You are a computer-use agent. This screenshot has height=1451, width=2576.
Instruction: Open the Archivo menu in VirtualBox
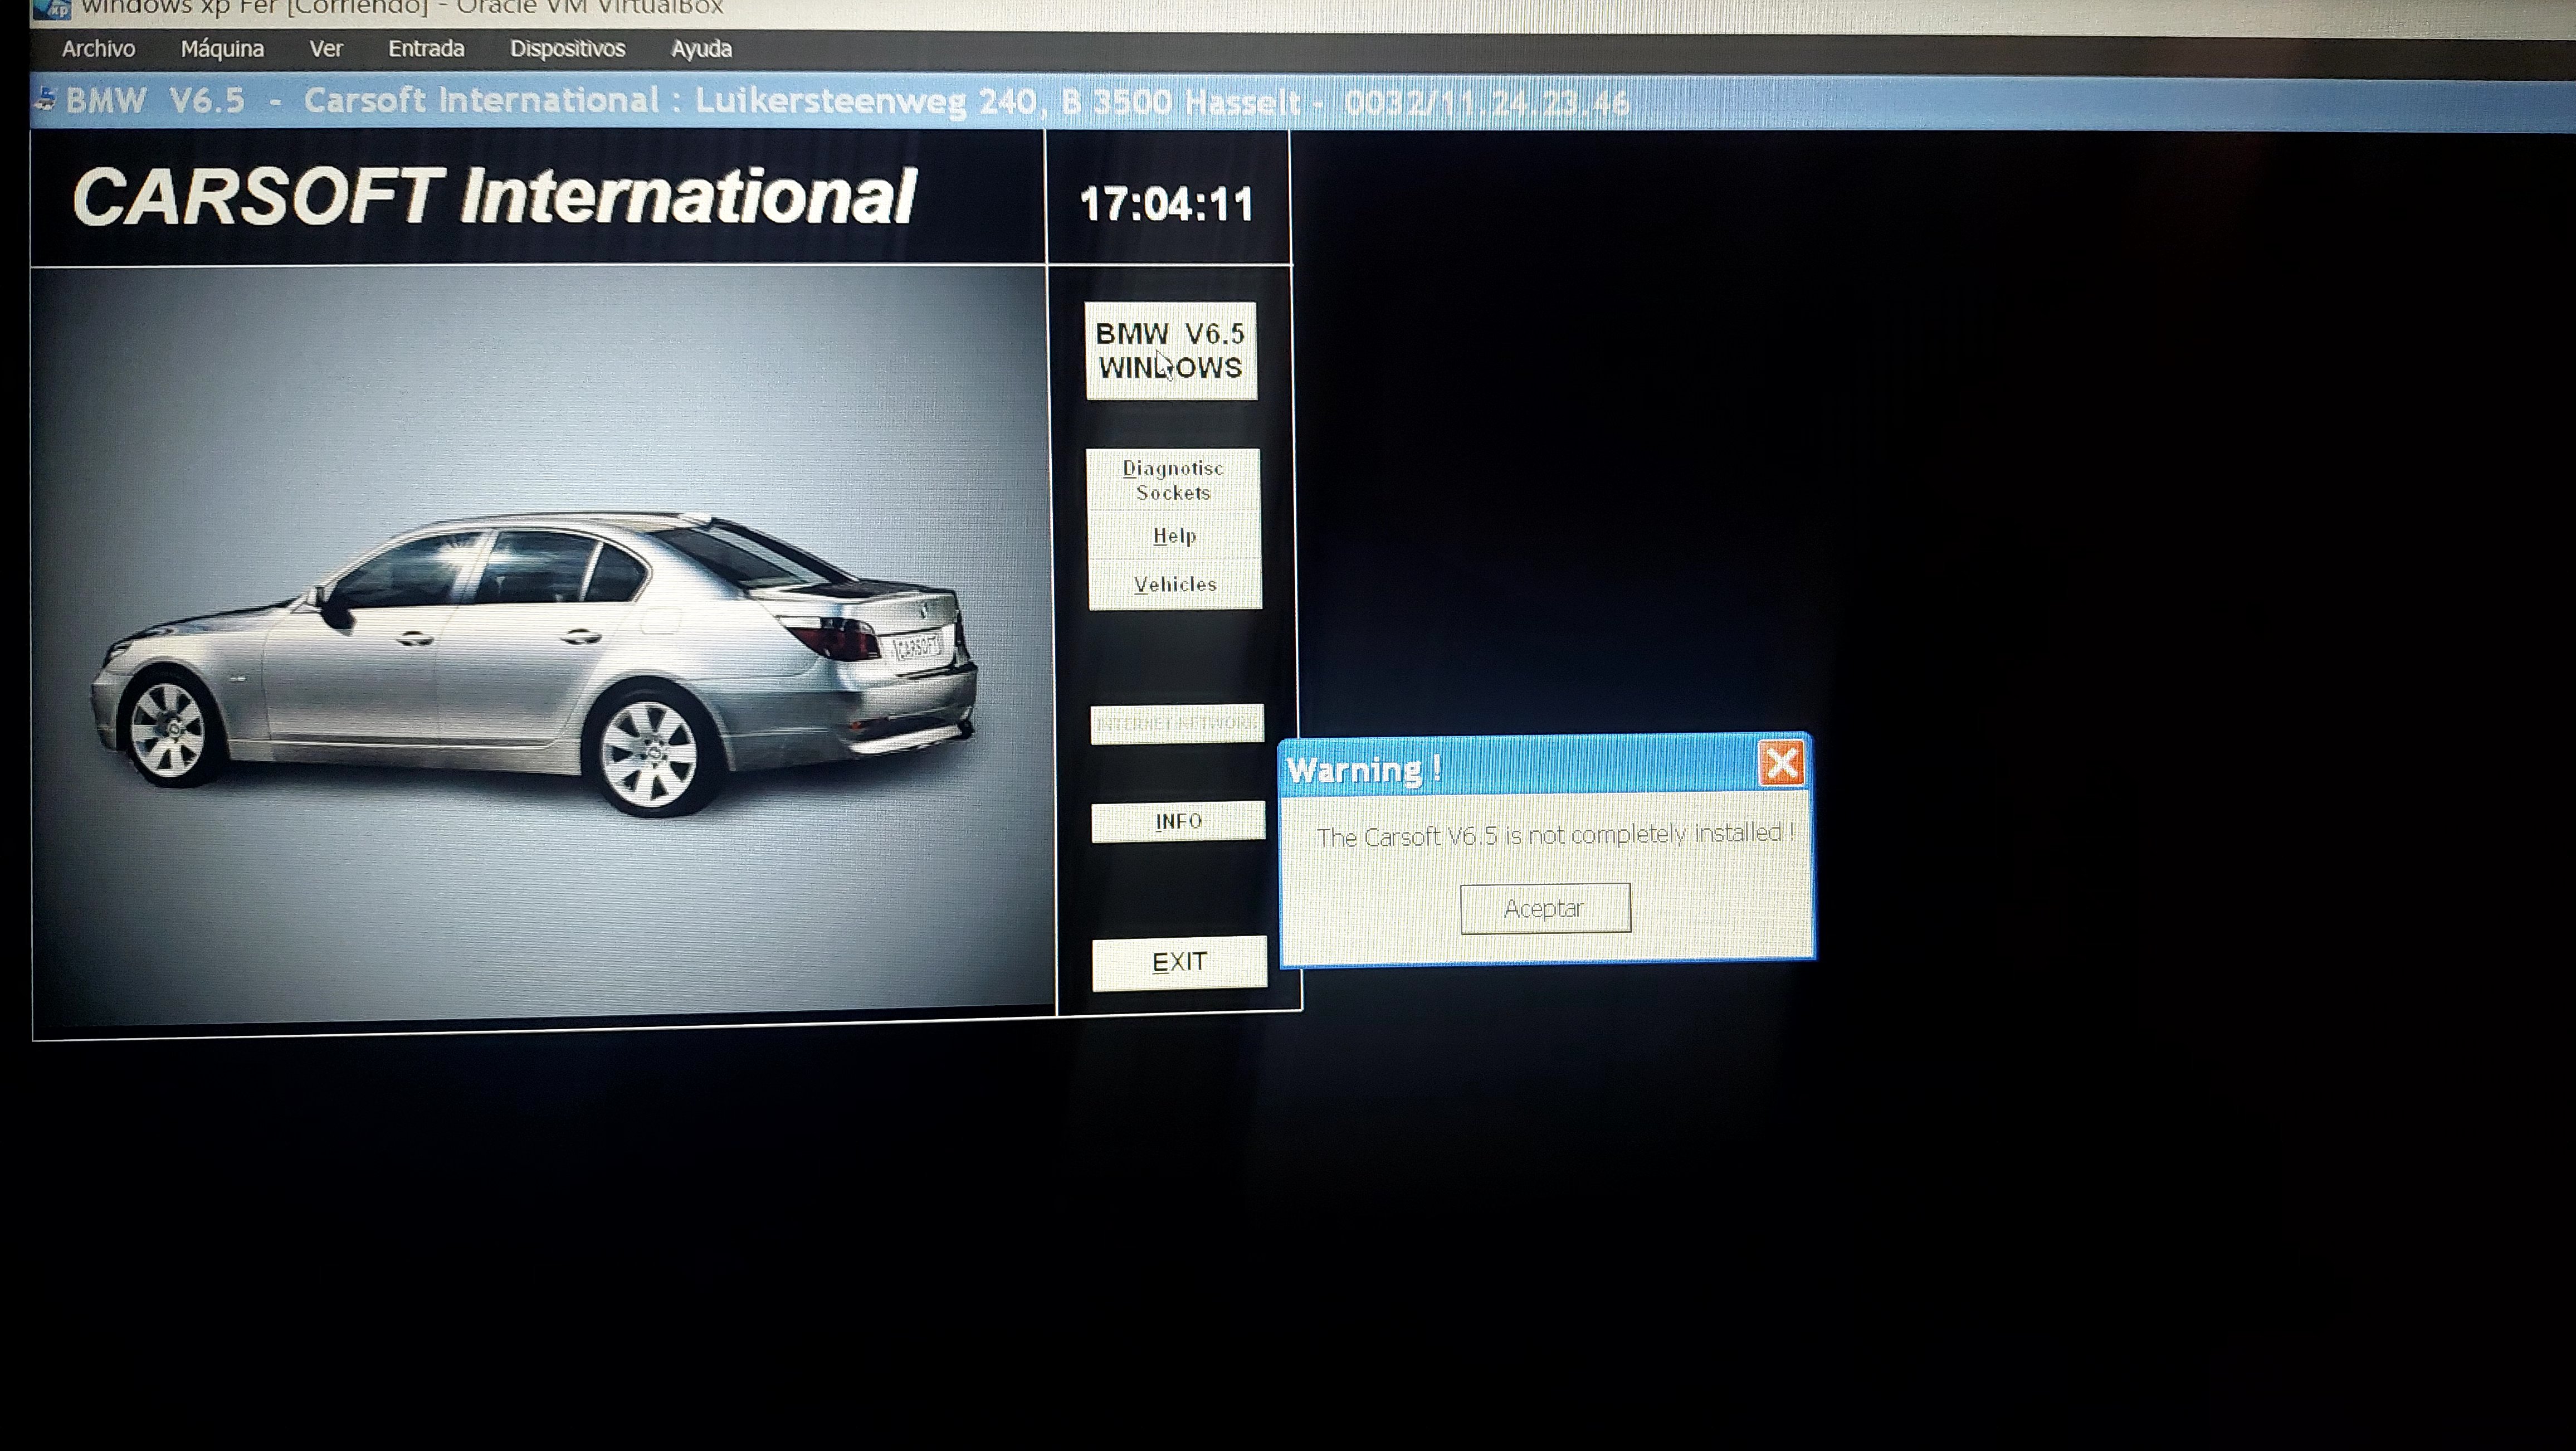click(x=98, y=49)
